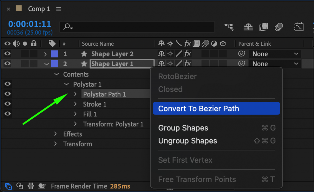The image size is (314, 192).
Task: Open the composition mini-flowchart
Action: 229,27
